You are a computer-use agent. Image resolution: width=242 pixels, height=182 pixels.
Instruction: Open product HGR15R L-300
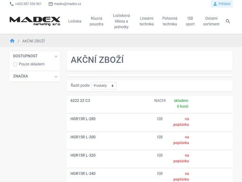pos(83,137)
